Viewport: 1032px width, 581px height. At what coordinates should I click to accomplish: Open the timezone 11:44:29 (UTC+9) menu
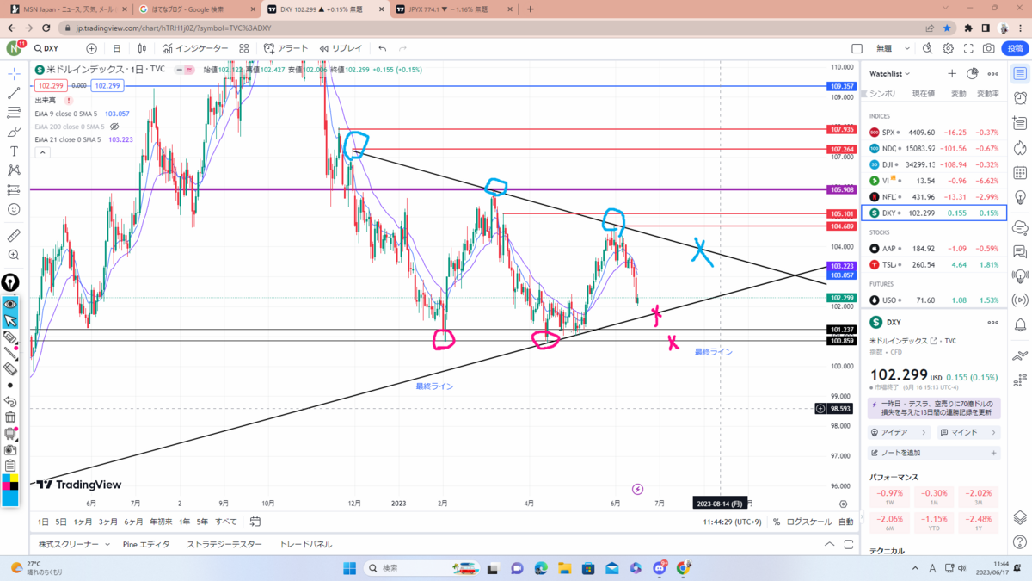click(732, 522)
